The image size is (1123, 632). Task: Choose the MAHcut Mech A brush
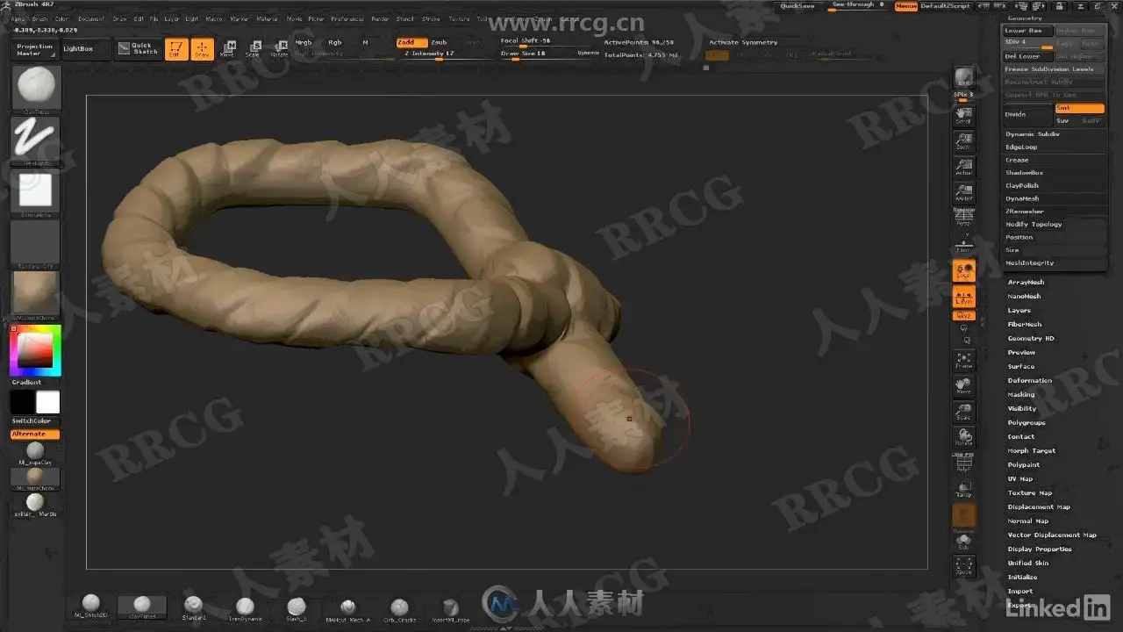tap(348, 607)
